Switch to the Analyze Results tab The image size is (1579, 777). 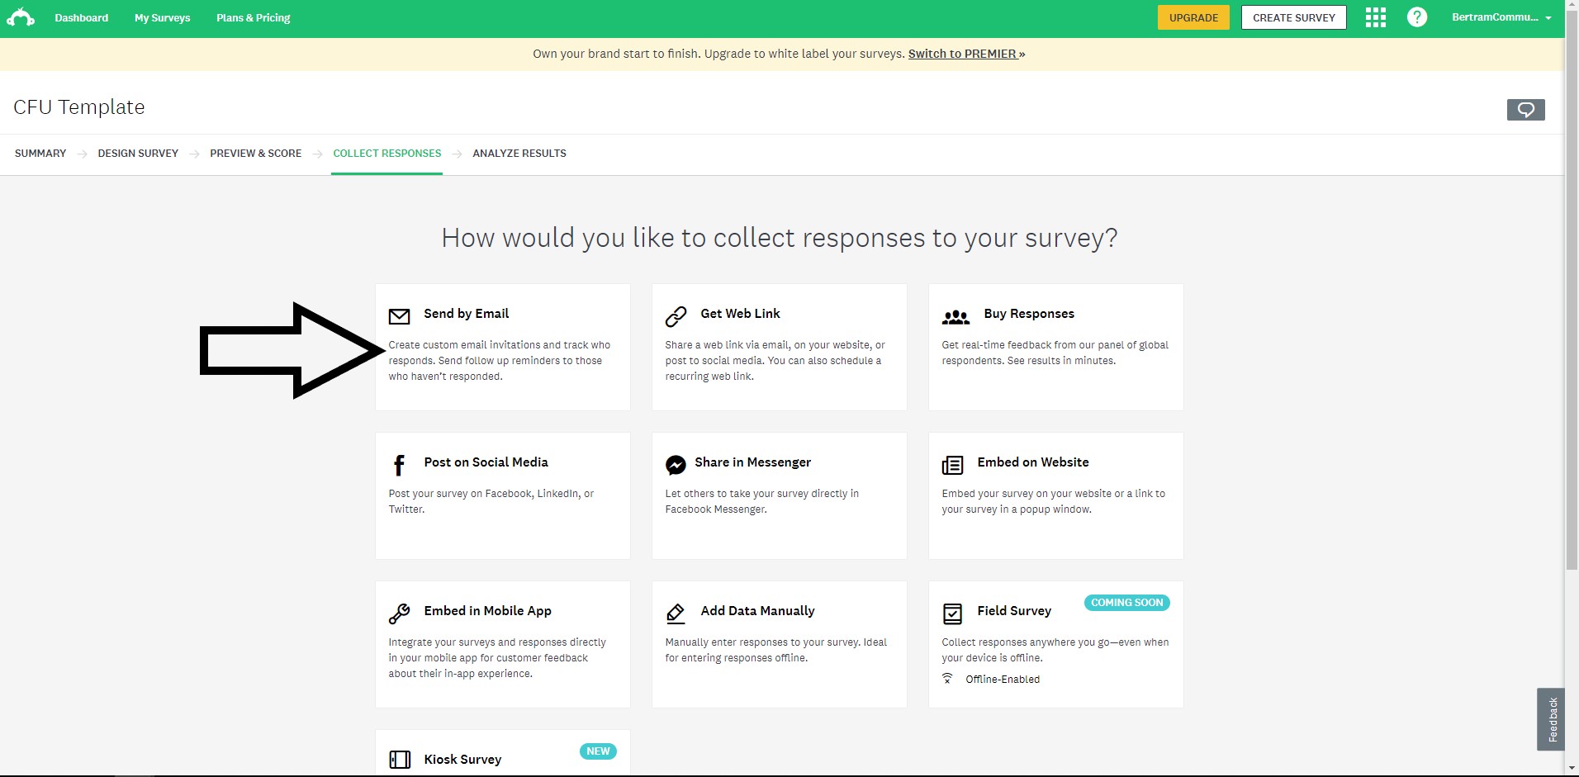[519, 154]
